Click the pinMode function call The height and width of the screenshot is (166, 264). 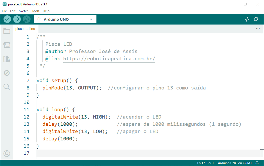point(53,88)
